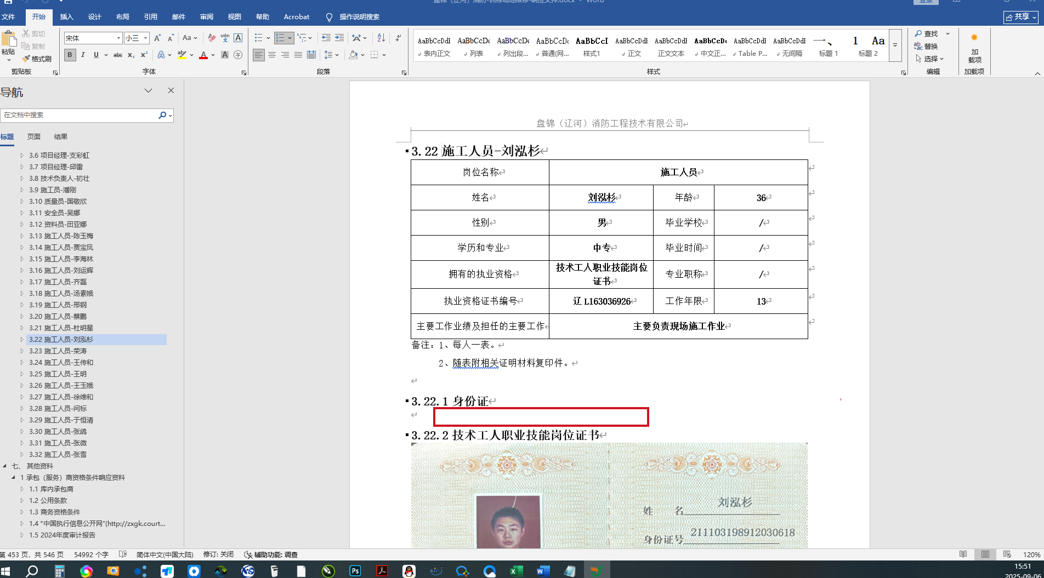Toggle underline formatting
This screenshot has width=1044, height=578.
pos(96,55)
